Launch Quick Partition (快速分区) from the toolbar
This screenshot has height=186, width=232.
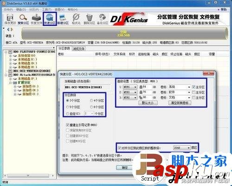(x=50, y=19)
